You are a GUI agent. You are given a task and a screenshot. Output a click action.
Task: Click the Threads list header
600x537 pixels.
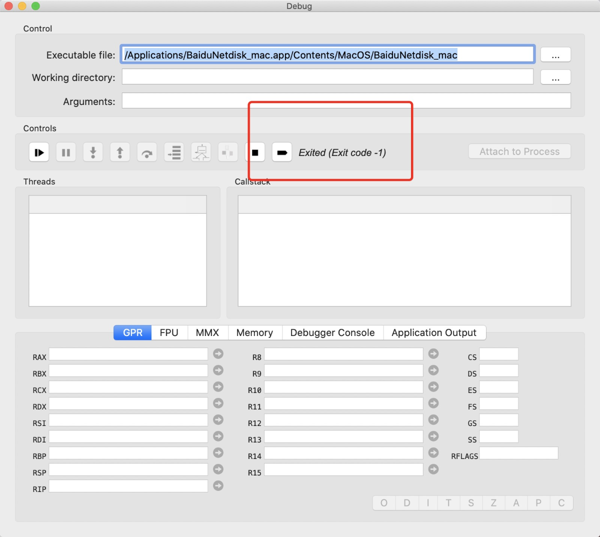(x=117, y=204)
